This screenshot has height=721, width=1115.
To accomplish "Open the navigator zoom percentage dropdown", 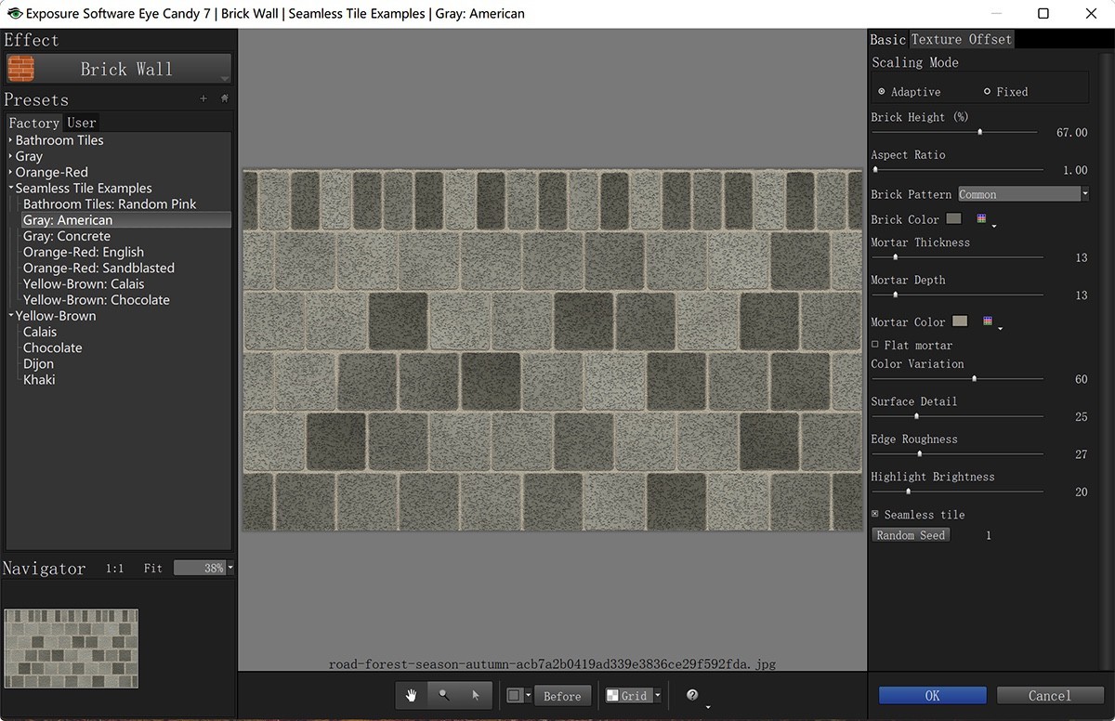I will click(x=230, y=568).
